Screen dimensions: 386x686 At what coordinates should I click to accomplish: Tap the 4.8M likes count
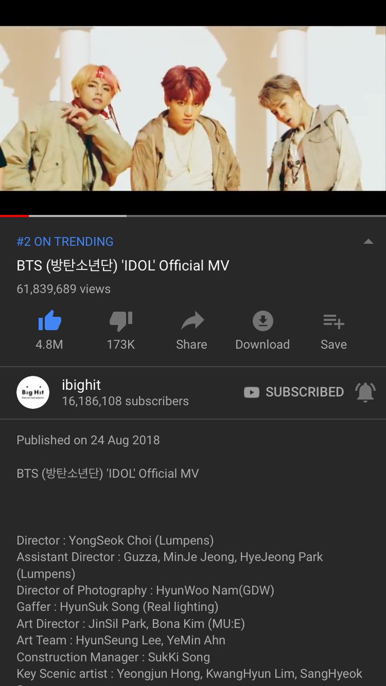coord(50,345)
